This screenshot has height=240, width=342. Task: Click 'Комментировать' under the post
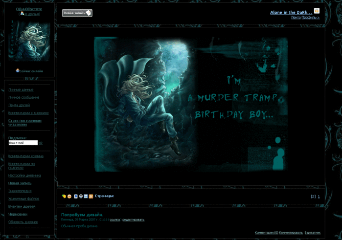(x=291, y=233)
